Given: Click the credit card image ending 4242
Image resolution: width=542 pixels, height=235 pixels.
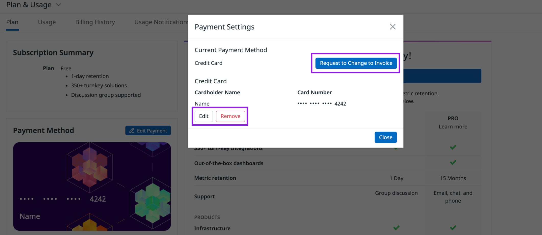Looking at the screenshot, I should (x=92, y=186).
